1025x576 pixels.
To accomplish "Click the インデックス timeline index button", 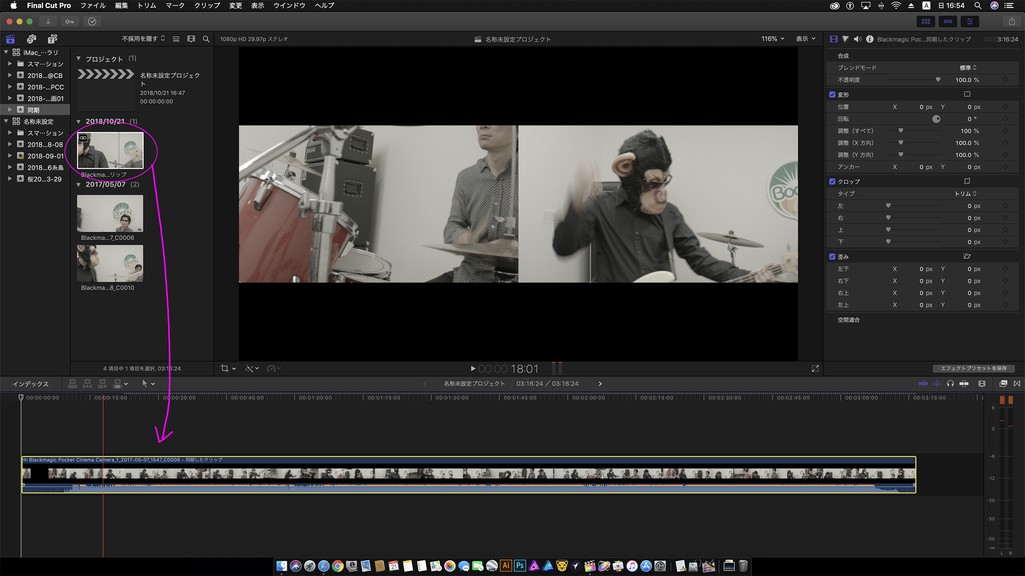I will coord(30,384).
